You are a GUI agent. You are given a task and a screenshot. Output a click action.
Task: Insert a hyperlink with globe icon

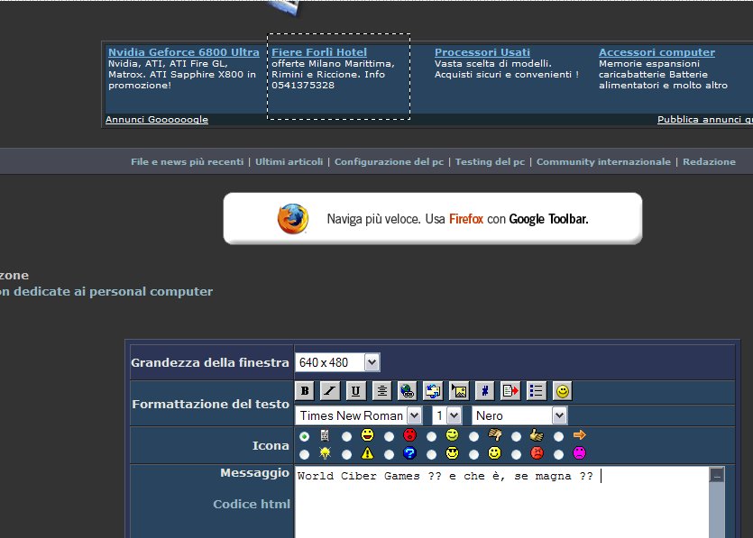408,391
